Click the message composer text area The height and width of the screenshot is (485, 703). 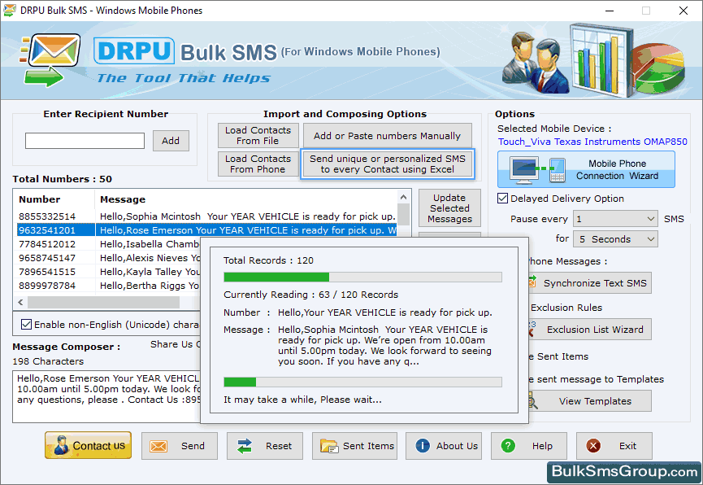point(106,396)
